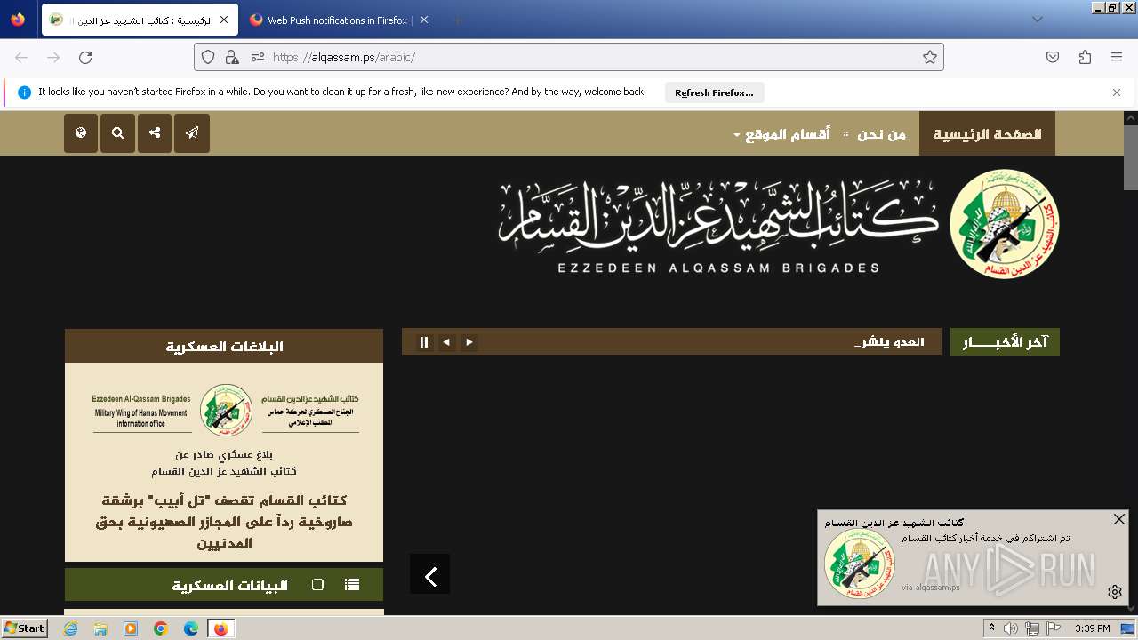Click the 3:39 PM taskbar clock
The image size is (1138, 640).
1093,628
